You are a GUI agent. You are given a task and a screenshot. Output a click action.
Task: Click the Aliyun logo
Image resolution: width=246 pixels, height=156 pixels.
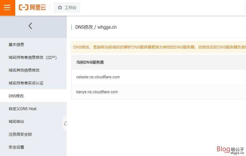click(32, 8)
